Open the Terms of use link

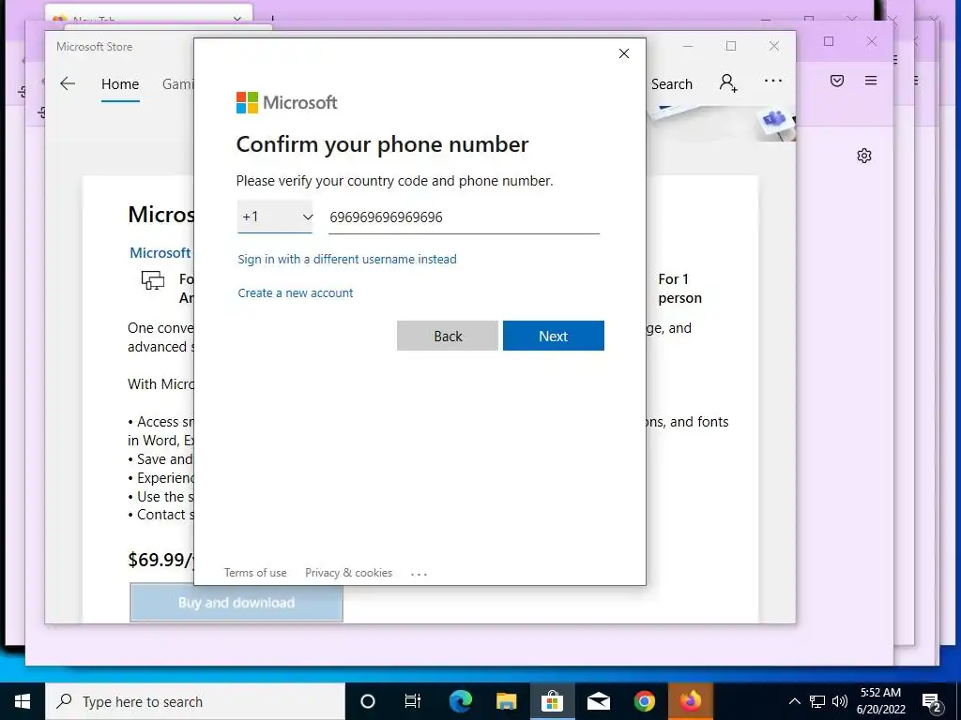[255, 573]
